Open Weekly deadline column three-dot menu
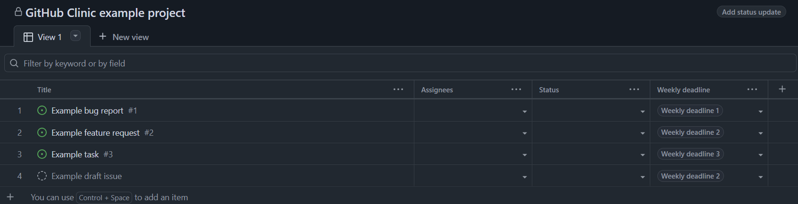Image resolution: width=798 pixels, height=204 pixels. point(752,90)
